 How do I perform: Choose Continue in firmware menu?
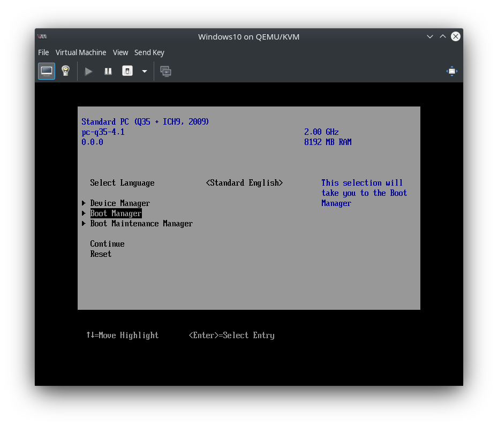[107, 244]
